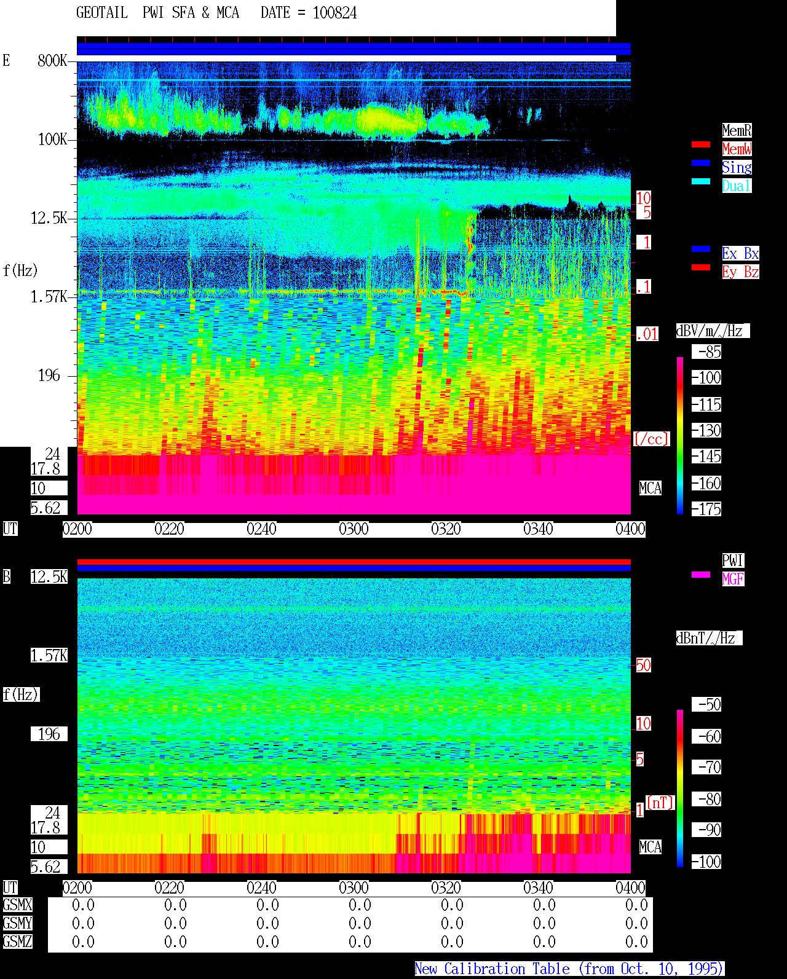Select the MemW legend label
Screen dimensions: 787x979
(x=737, y=149)
